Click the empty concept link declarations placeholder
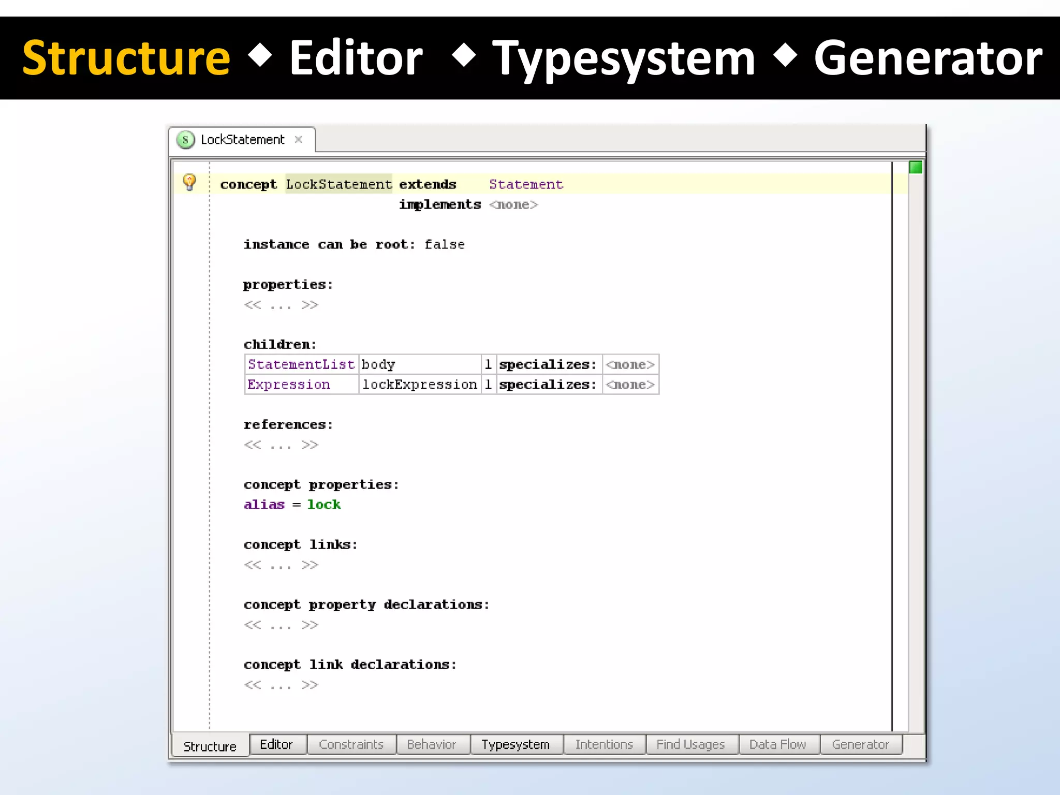The height and width of the screenshot is (795, 1060). pos(281,685)
